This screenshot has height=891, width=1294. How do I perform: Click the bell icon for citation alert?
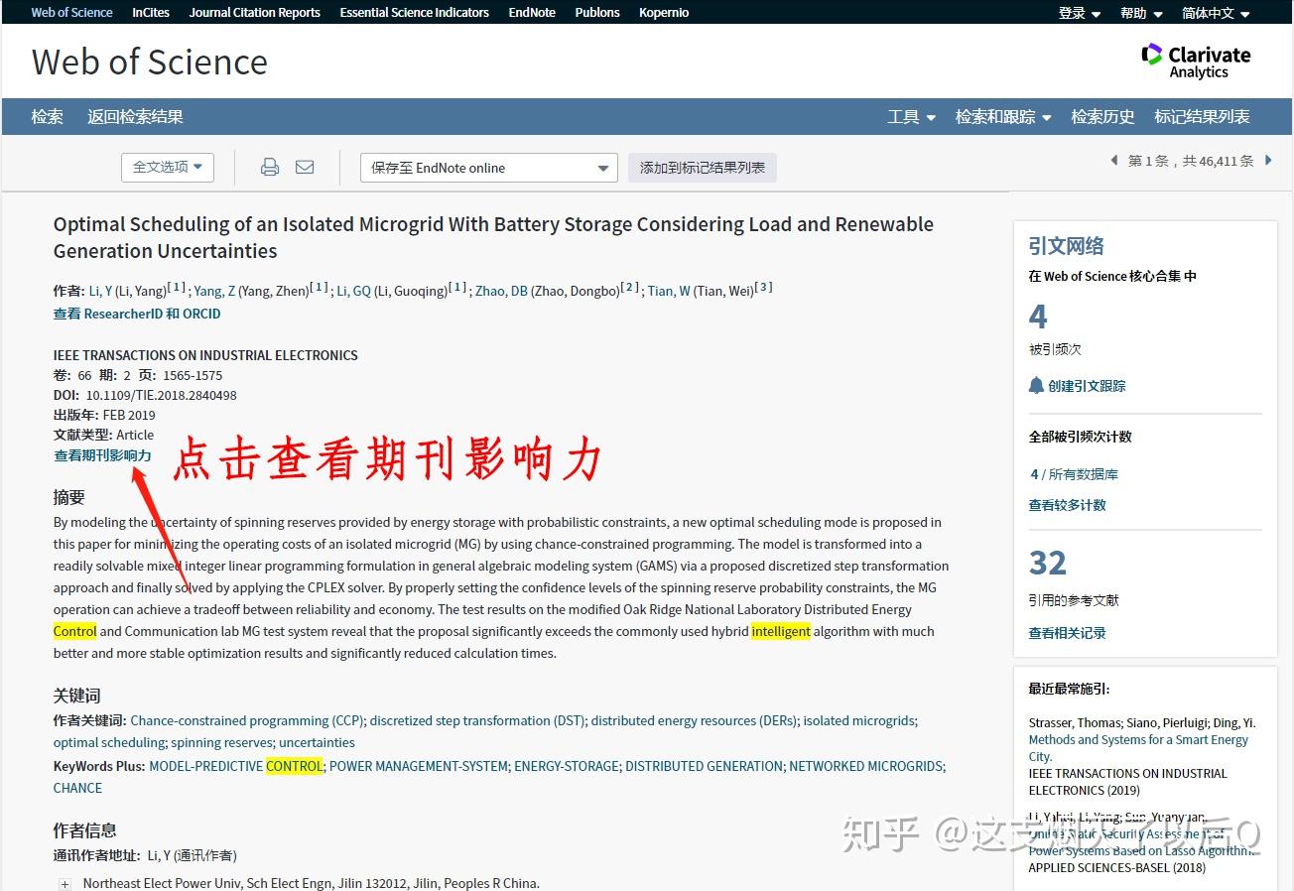tap(1036, 385)
